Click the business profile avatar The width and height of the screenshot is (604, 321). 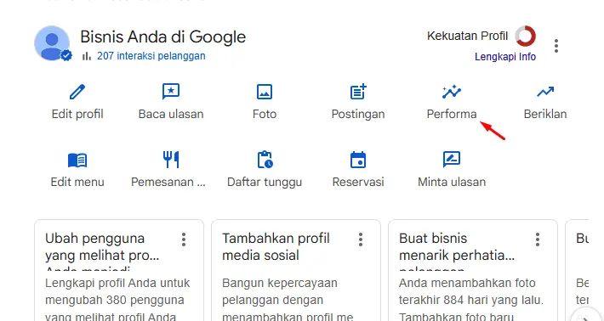pyautogui.click(x=52, y=43)
